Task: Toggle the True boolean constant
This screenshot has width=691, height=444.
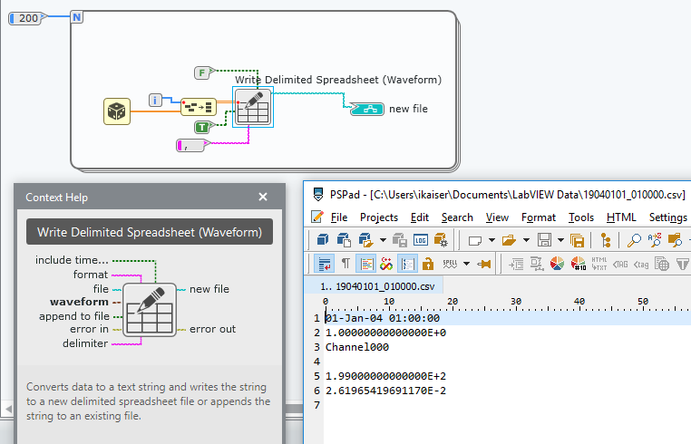Action: [x=203, y=127]
